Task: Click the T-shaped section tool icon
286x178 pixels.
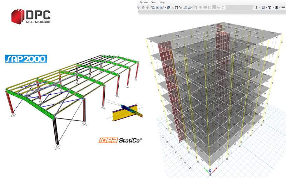Action: pyautogui.click(x=270, y=7)
